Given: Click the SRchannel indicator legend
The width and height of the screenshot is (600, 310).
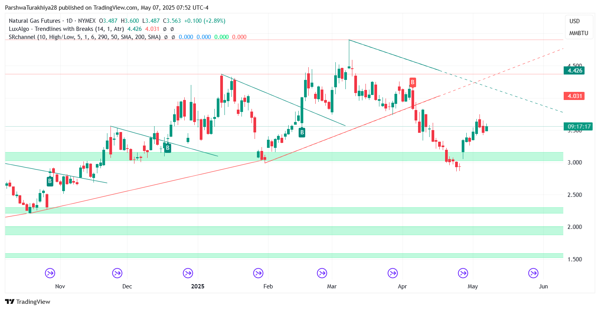Looking at the screenshot, I should pos(85,37).
